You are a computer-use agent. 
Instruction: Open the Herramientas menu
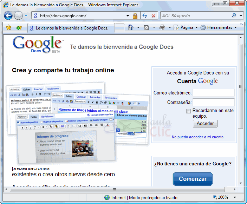coord(219,27)
